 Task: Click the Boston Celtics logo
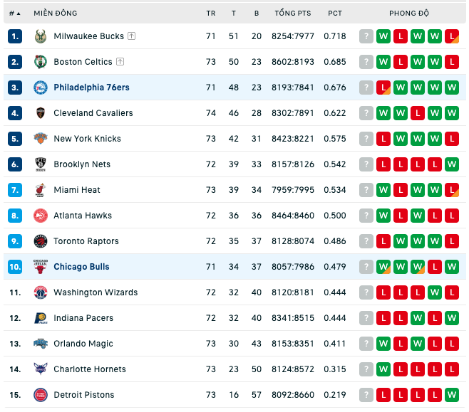[x=41, y=62]
